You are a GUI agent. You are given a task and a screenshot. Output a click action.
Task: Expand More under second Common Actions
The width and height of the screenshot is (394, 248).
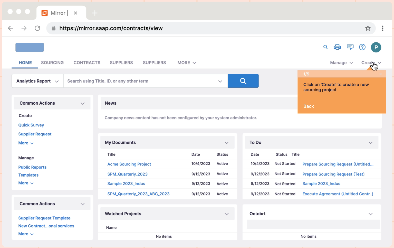26,234
